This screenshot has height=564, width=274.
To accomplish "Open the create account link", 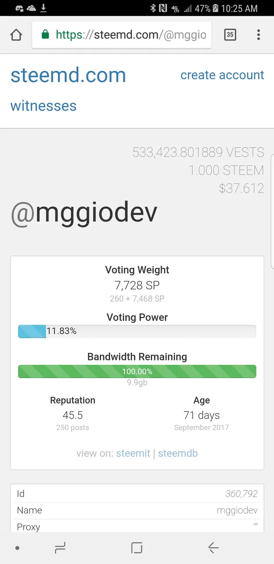I will [222, 75].
